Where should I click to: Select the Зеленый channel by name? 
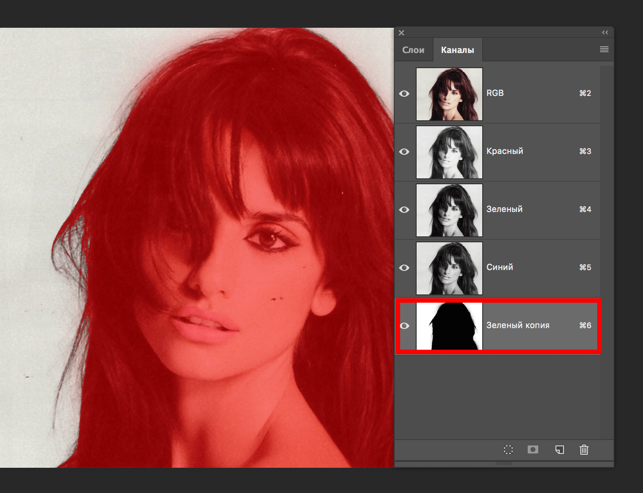[504, 209]
